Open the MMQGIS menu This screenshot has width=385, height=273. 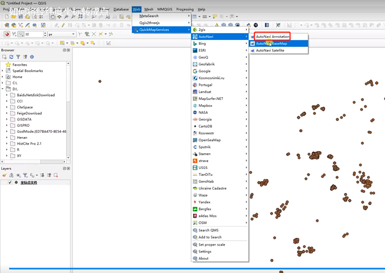click(x=165, y=9)
